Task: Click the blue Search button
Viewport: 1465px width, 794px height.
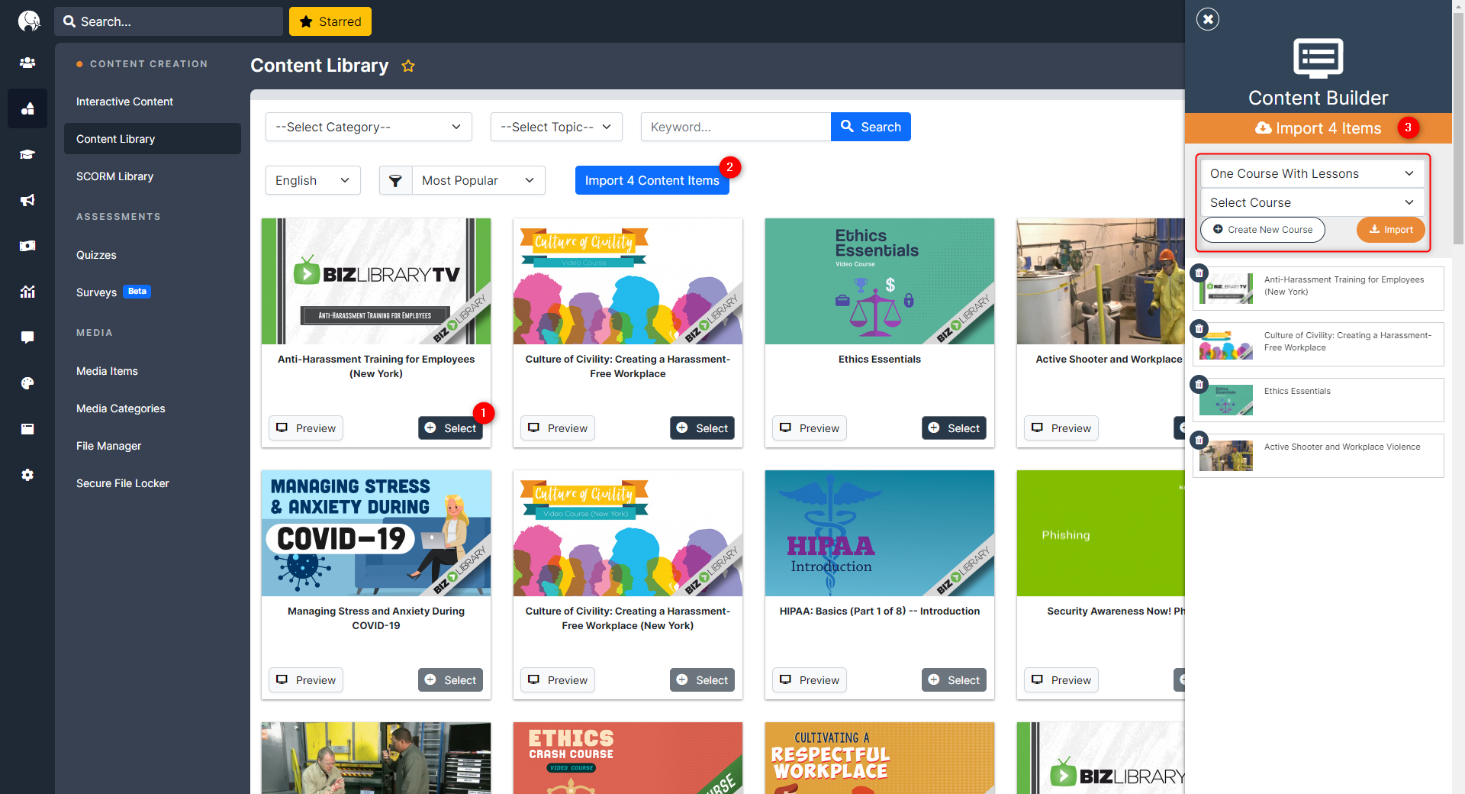Action: click(871, 127)
